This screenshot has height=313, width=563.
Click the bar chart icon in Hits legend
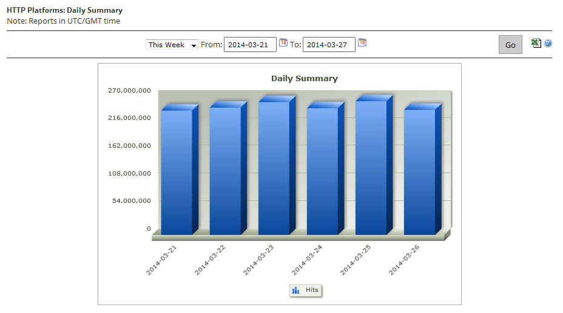pyautogui.click(x=296, y=291)
